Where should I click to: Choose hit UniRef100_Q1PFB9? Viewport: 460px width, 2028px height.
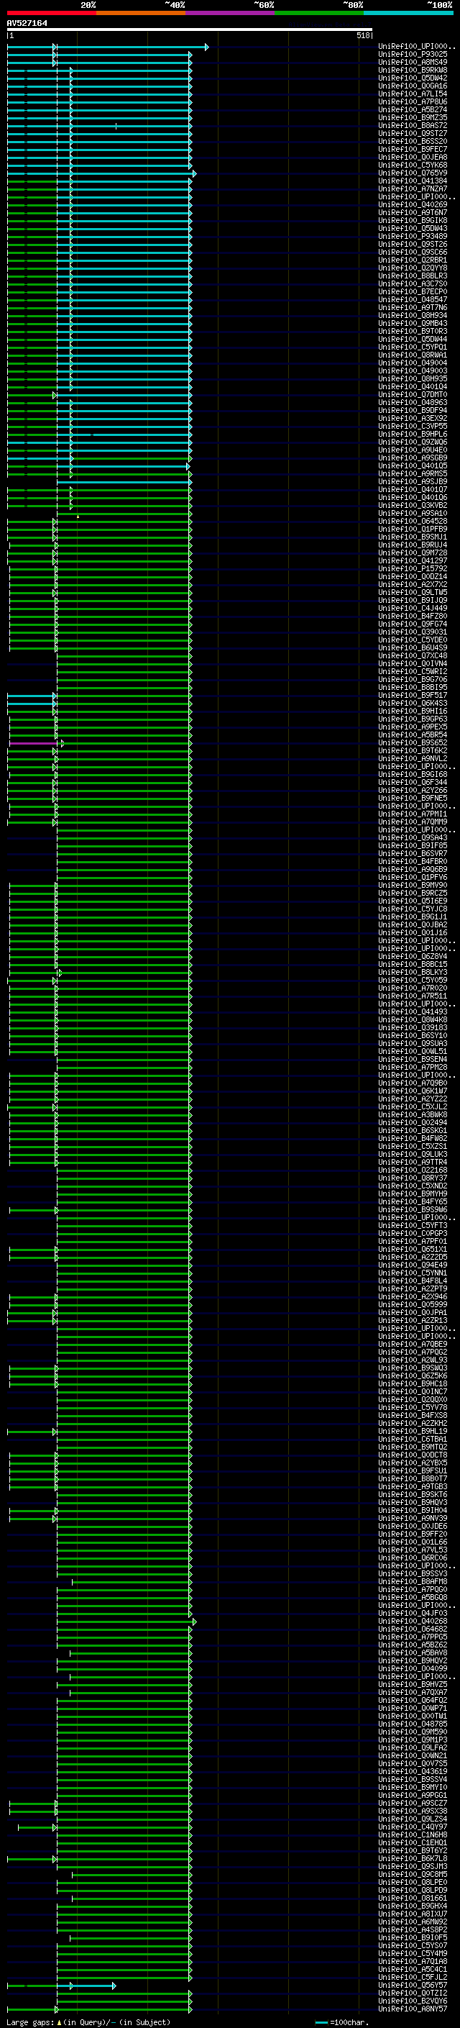click(x=413, y=529)
